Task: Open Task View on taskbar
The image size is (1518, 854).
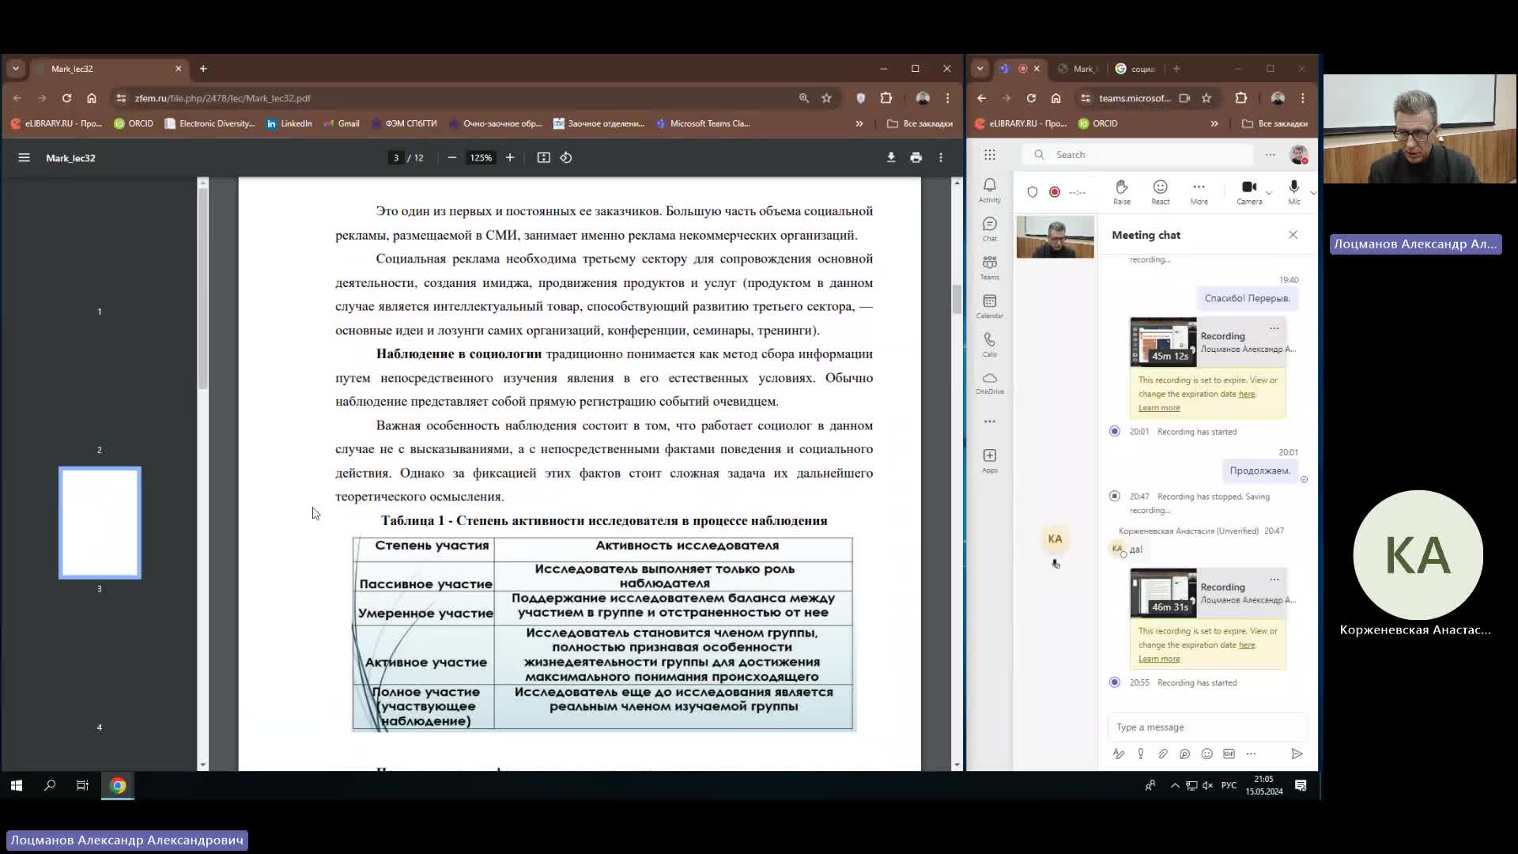Action: click(82, 785)
